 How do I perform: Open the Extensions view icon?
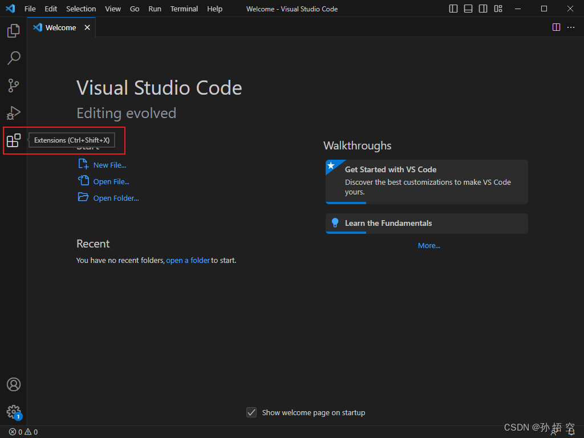[x=14, y=140]
